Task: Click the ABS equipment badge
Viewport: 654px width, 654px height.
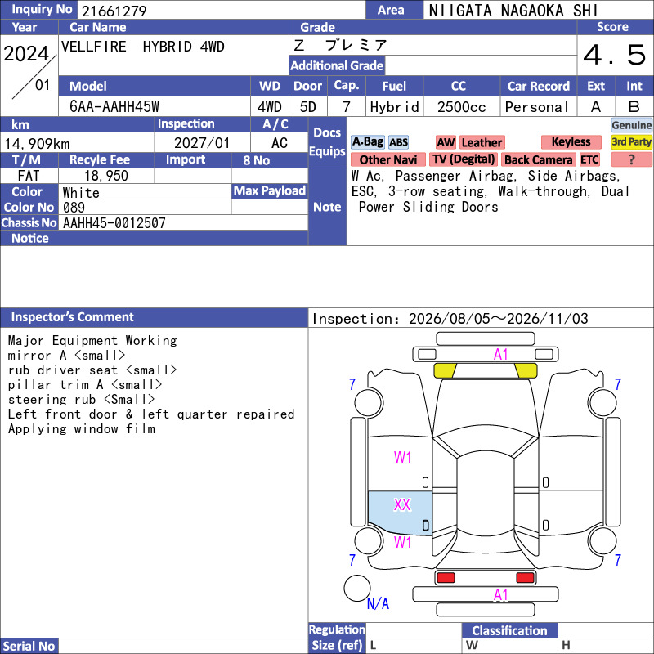Action: point(398,142)
